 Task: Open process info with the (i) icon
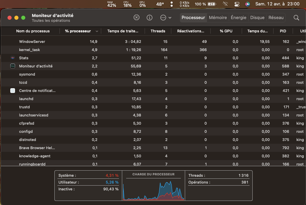click(x=149, y=18)
